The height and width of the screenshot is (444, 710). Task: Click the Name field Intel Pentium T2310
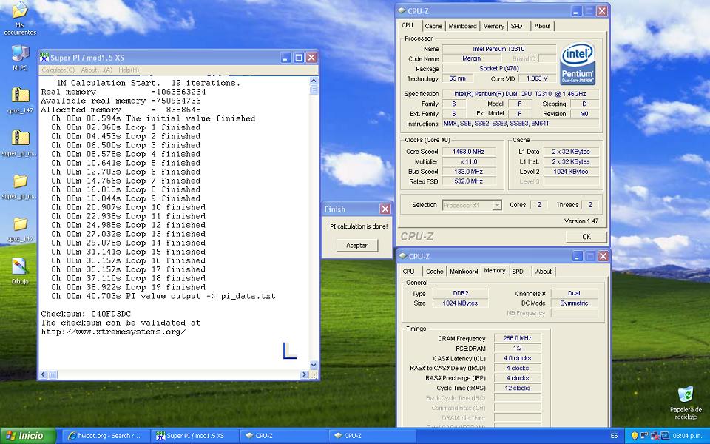(x=498, y=49)
